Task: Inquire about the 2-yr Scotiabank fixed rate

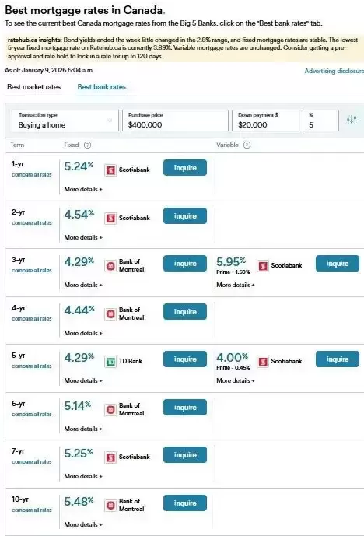Action: click(x=185, y=216)
